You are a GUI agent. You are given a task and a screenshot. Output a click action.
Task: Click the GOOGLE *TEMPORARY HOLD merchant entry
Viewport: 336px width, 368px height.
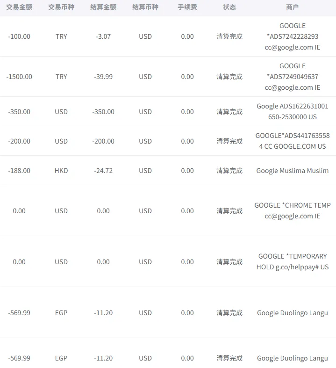292,261
